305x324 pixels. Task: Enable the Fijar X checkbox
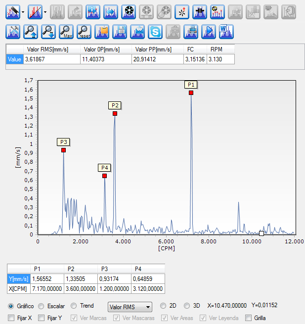coord(11,318)
